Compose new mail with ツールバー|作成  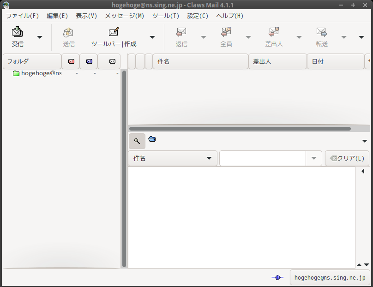(x=114, y=37)
